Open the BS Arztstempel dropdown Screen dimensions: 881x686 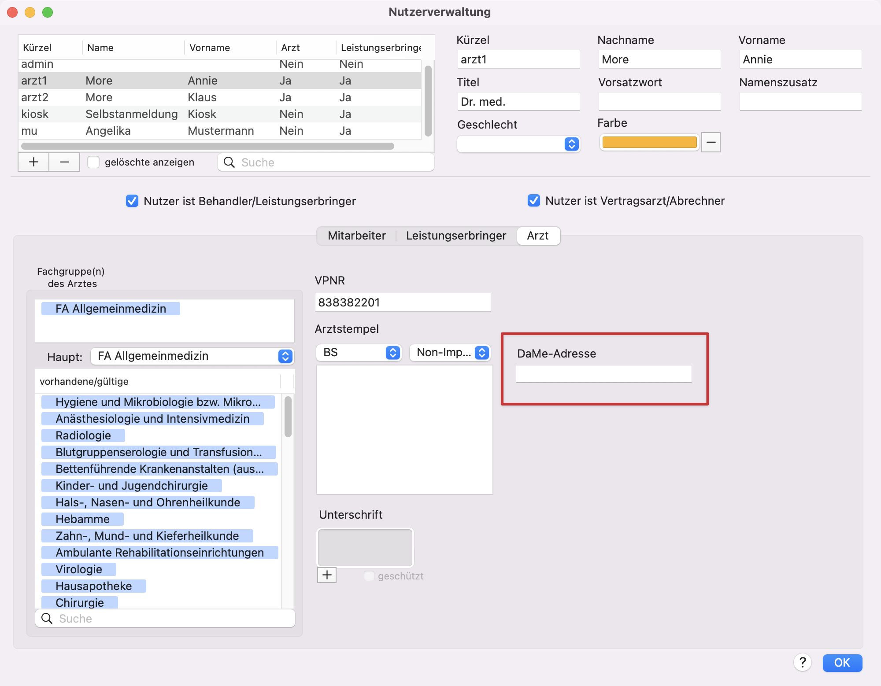pyautogui.click(x=359, y=353)
